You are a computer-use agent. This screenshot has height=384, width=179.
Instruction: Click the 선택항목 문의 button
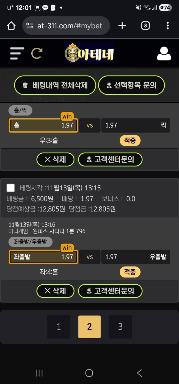pyautogui.click(x=132, y=85)
